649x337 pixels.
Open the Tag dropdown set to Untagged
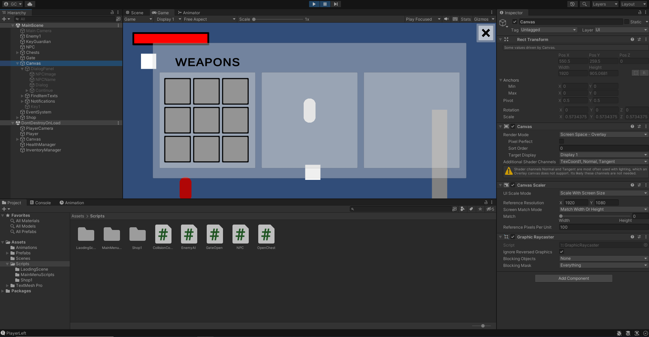[548, 30]
